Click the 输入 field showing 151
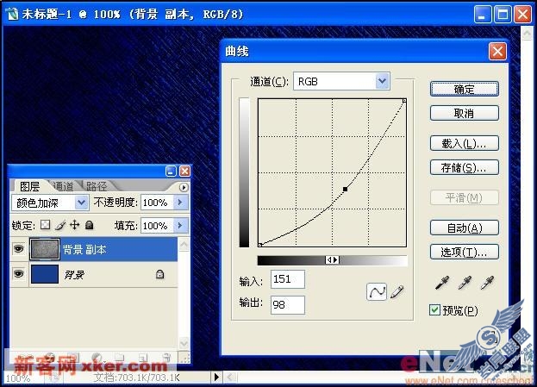Image resolution: width=537 pixels, height=387 pixels. pyautogui.click(x=287, y=279)
